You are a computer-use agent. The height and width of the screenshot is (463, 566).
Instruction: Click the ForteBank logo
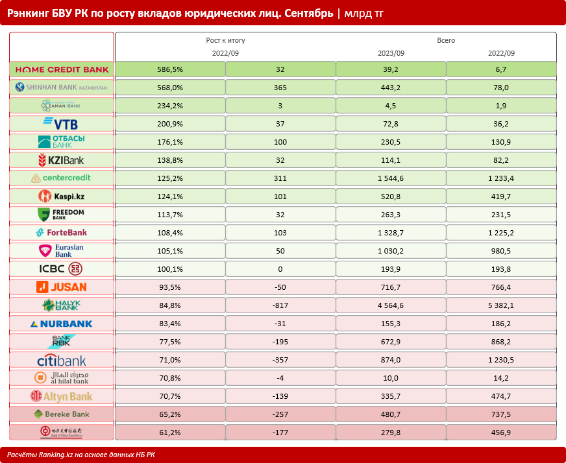tap(62, 232)
